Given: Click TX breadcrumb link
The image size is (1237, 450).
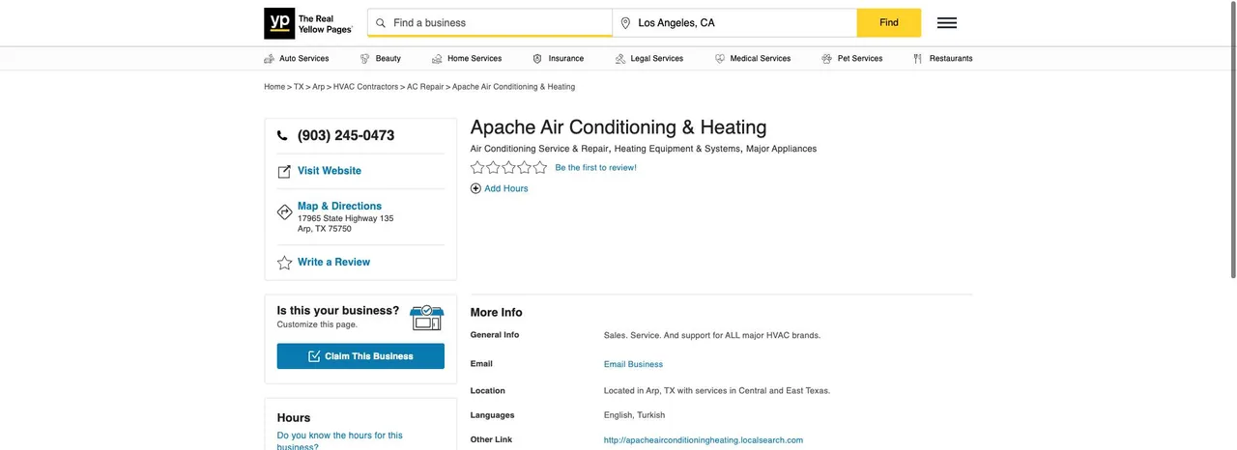Looking at the screenshot, I should click(x=299, y=87).
